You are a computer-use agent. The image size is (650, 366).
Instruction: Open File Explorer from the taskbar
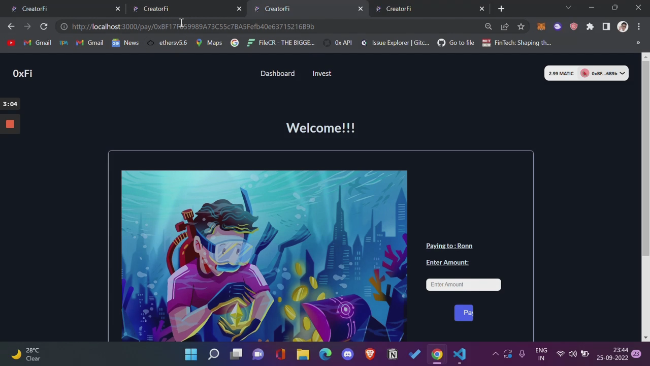click(x=303, y=354)
